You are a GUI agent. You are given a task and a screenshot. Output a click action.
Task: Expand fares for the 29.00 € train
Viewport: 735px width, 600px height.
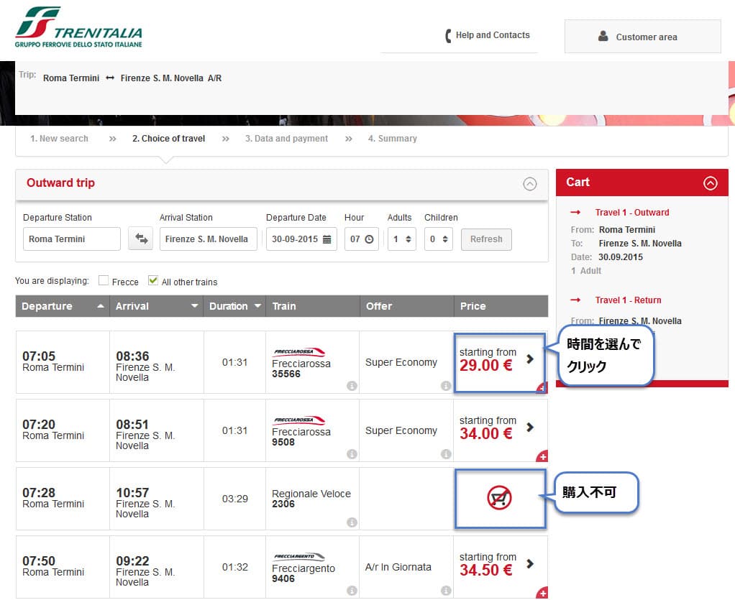(x=530, y=359)
